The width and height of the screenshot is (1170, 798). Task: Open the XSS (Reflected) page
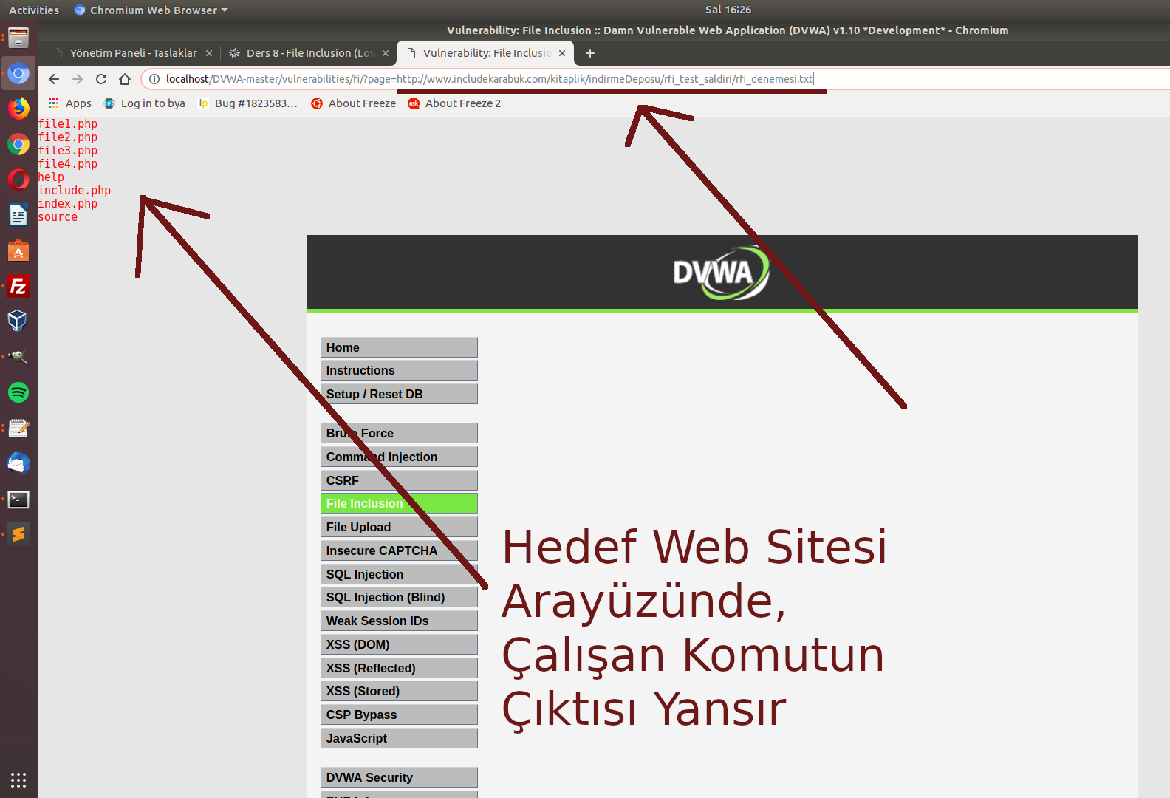tap(399, 668)
